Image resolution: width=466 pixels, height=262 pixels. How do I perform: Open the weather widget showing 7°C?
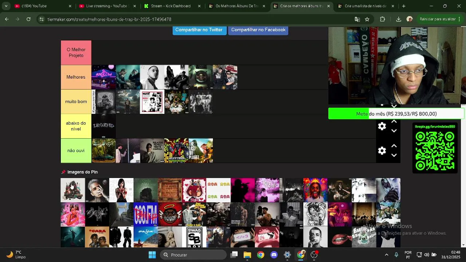pyautogui.click(x=15, y=255)
